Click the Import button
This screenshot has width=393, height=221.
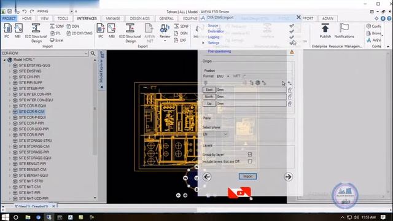point(247,176)
